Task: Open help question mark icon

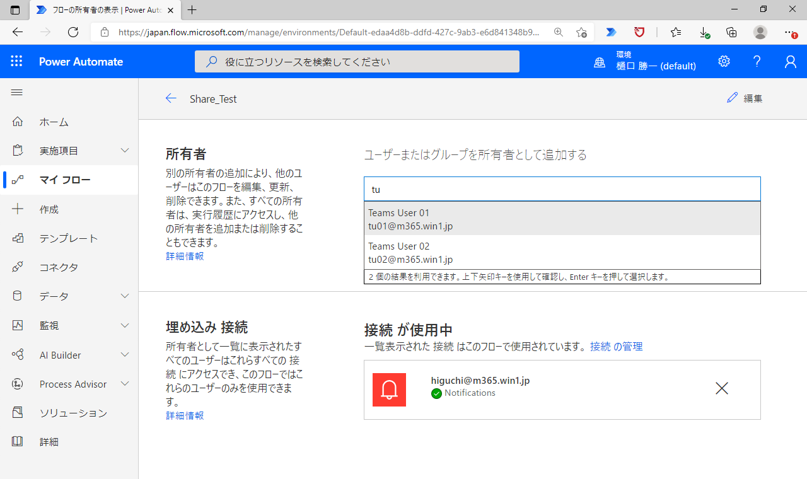Action: (757, 61)
